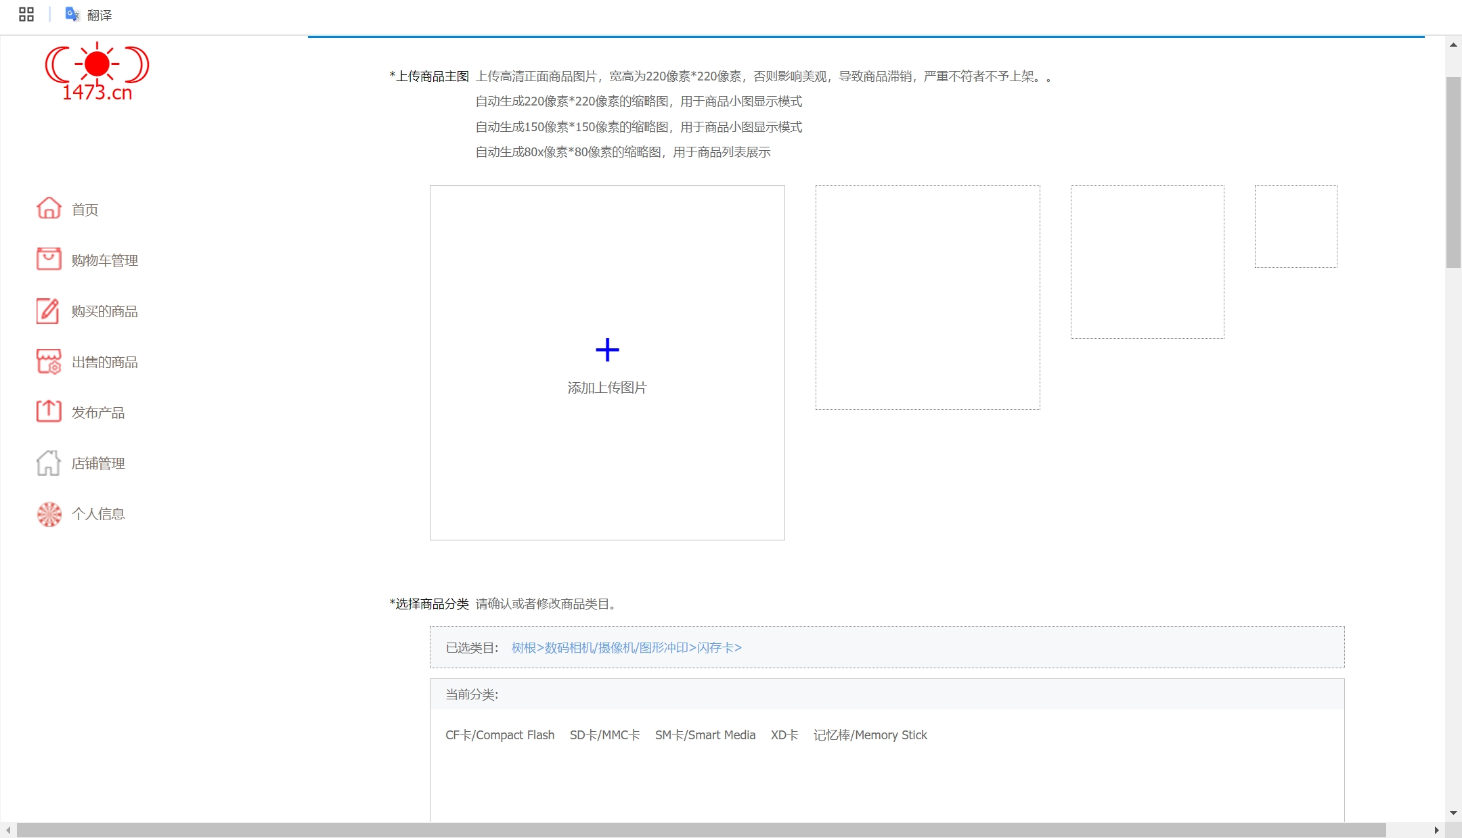Select SM卡/Smart Media category

point(705,735)
